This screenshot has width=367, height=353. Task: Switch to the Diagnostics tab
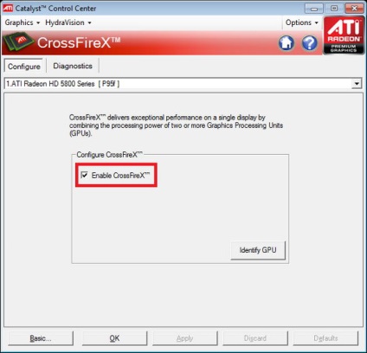point(73,66)
